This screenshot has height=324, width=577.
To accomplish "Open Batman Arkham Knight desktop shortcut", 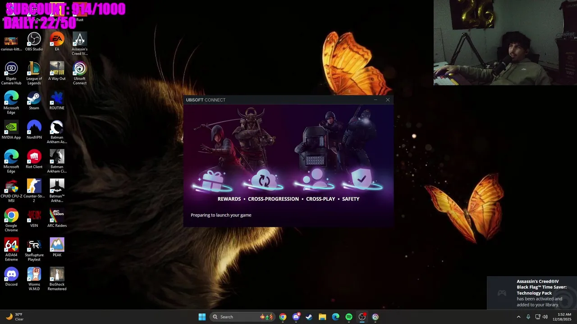I will pos(57,191).
